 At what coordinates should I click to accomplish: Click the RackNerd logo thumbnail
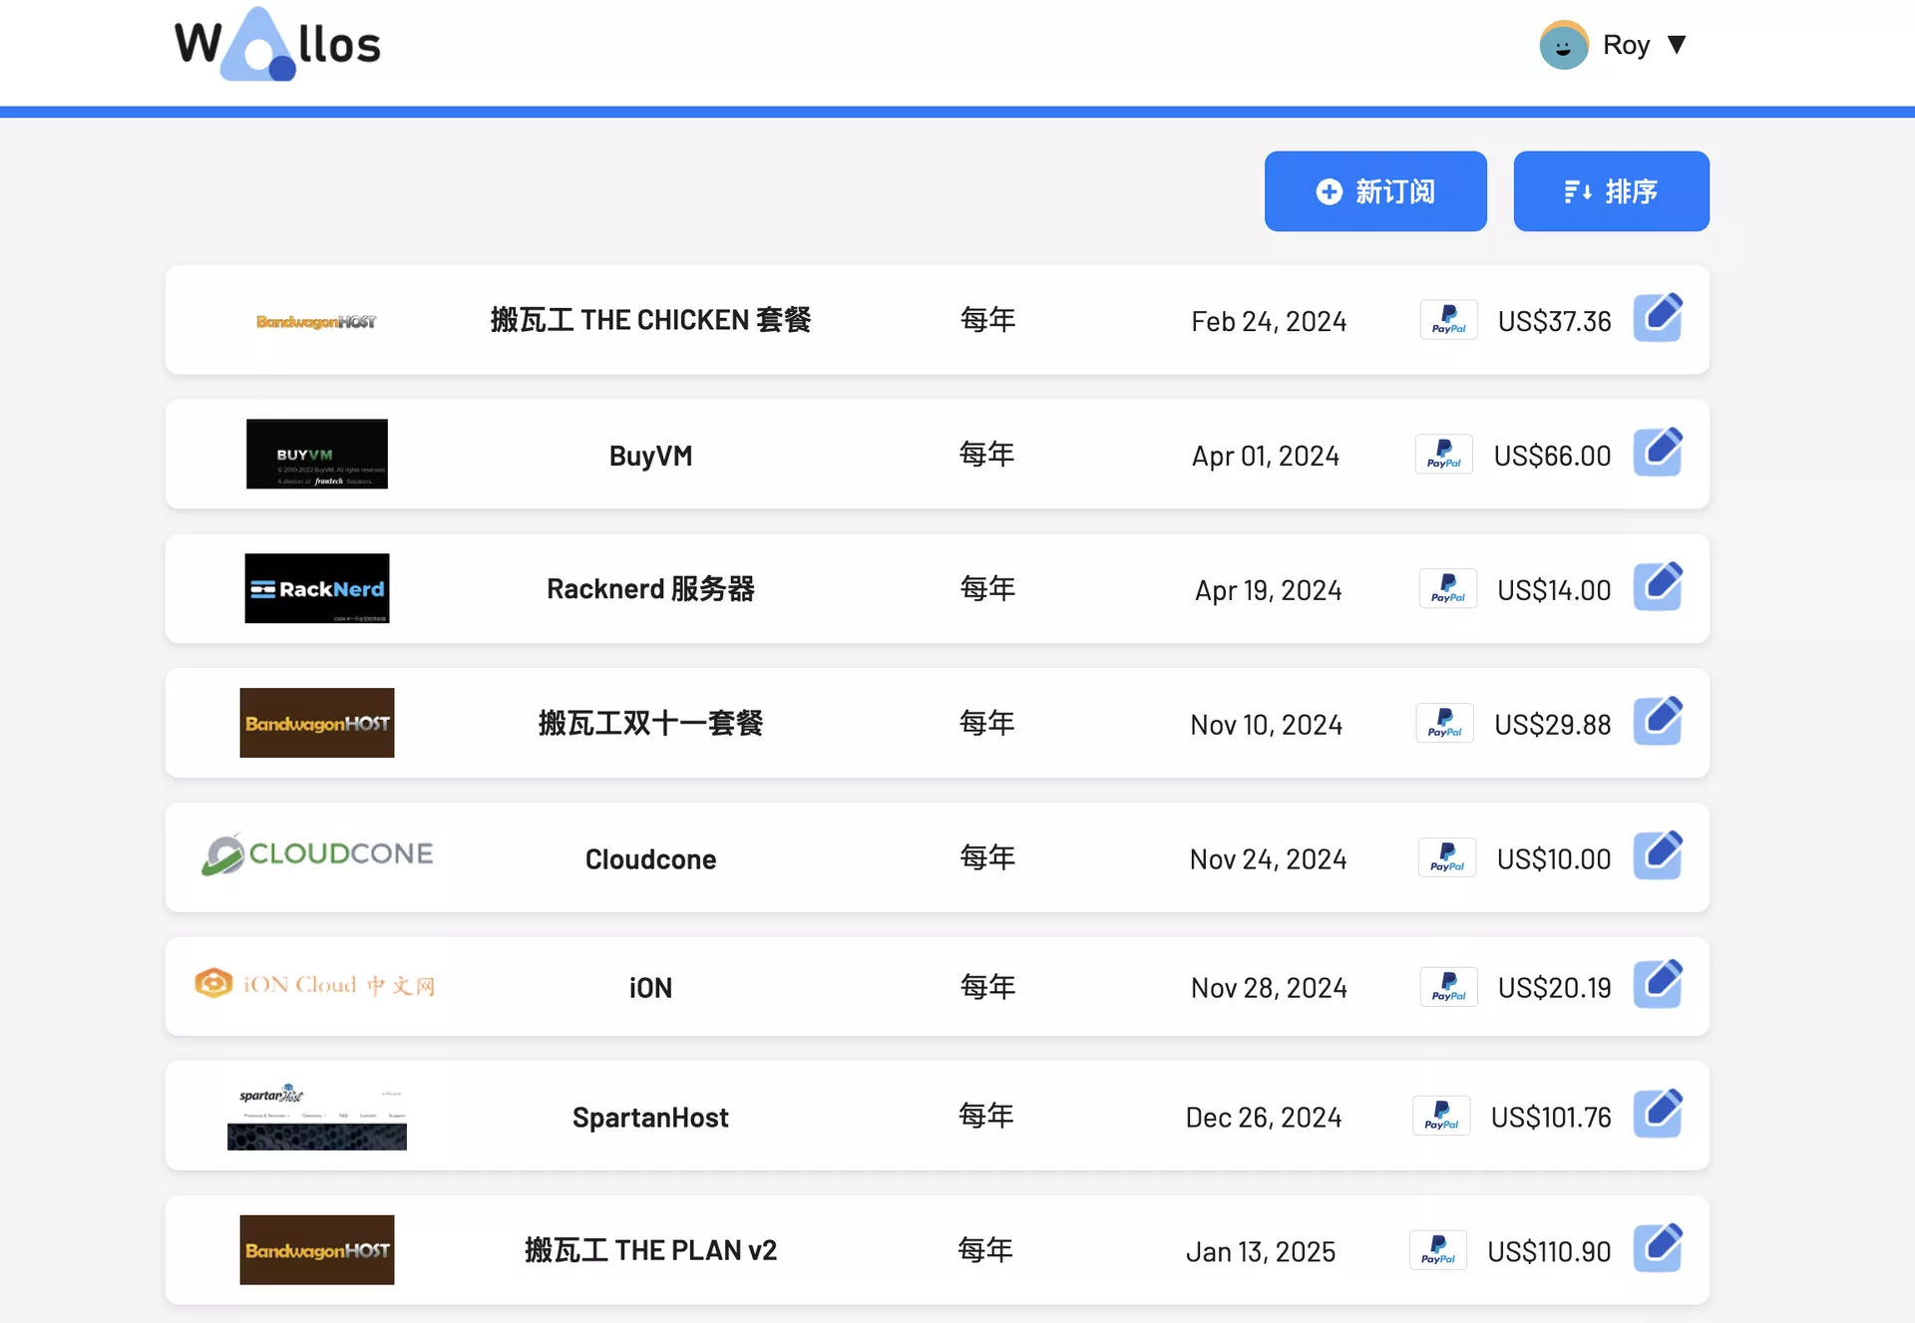pos(317,588)
